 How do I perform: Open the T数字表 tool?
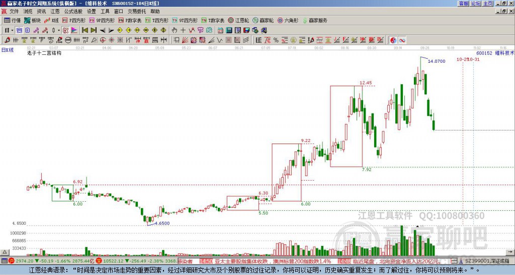coord(213,20)
